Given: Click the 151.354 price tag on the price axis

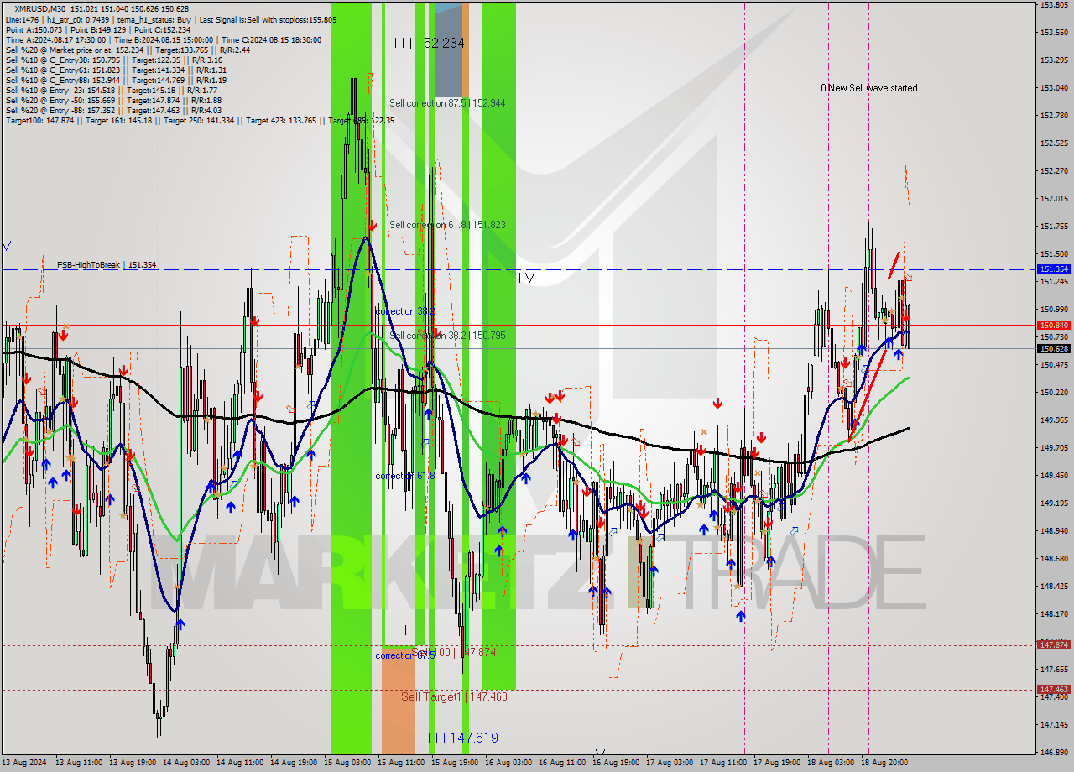Looking at the screenshot, I should [1054, 269].
